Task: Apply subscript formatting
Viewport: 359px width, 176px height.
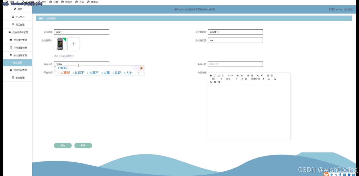Action: [258, 76]
